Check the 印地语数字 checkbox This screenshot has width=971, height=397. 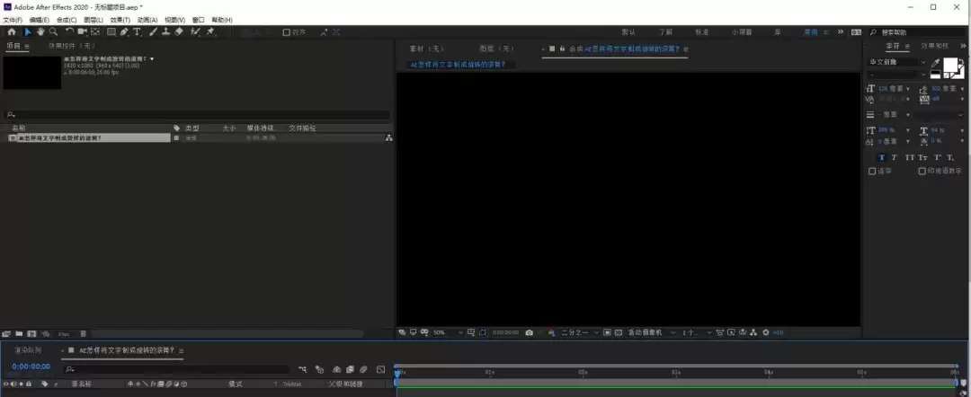[x=922, y=172]
